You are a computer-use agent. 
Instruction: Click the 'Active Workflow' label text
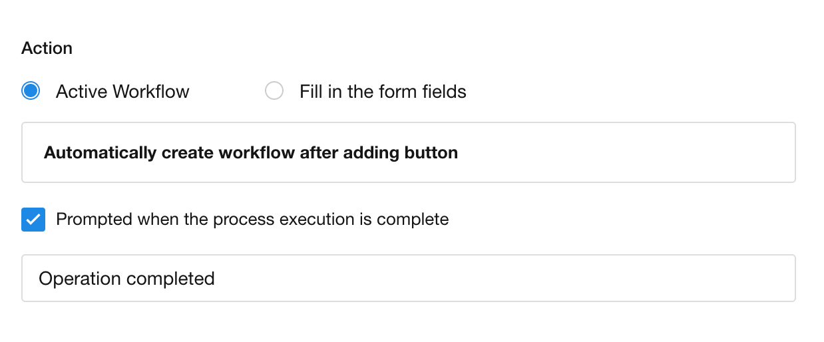[x=122, y=91]
